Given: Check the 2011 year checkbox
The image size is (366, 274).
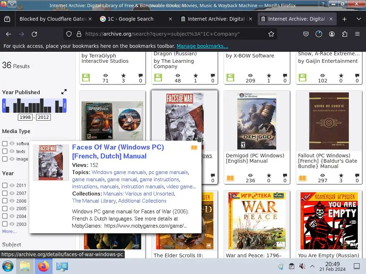Looking at the screenshot, I should [5, 185].
